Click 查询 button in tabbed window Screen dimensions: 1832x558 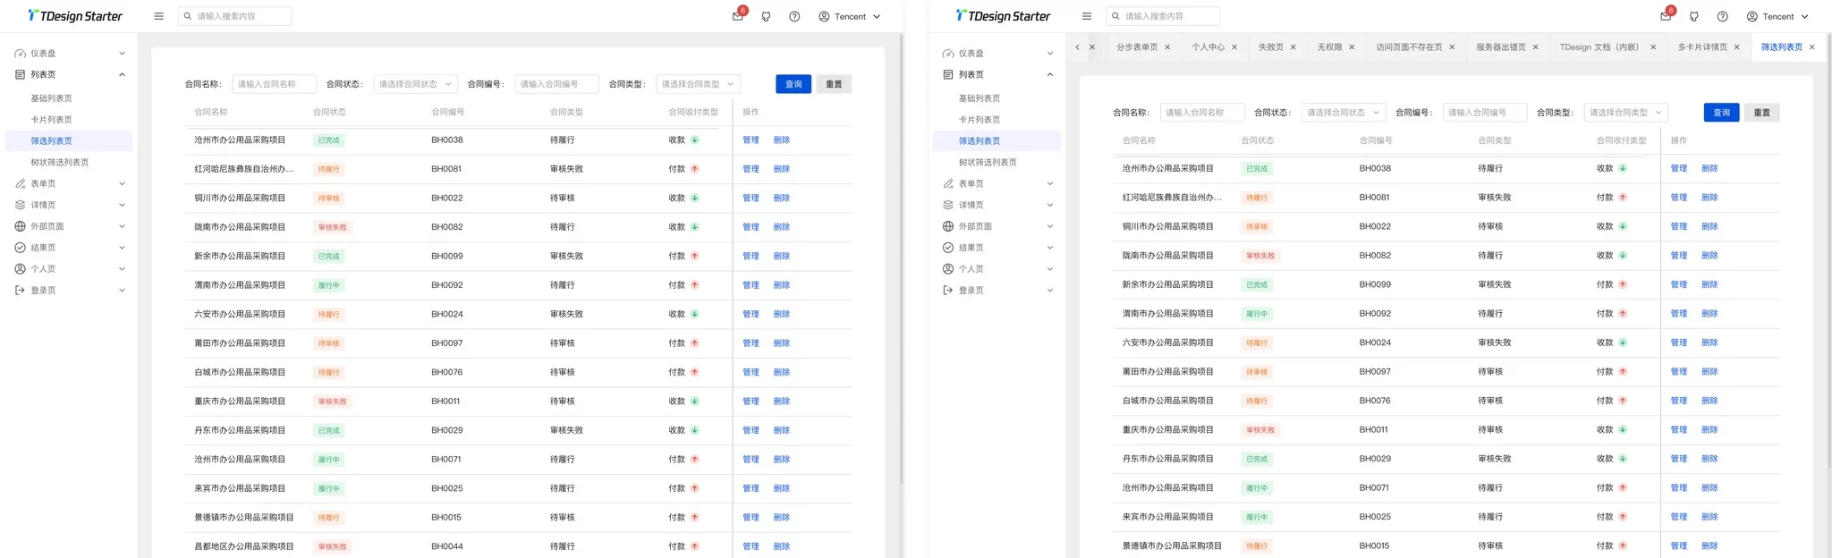pyautogui.click(x=1721, y=113)
